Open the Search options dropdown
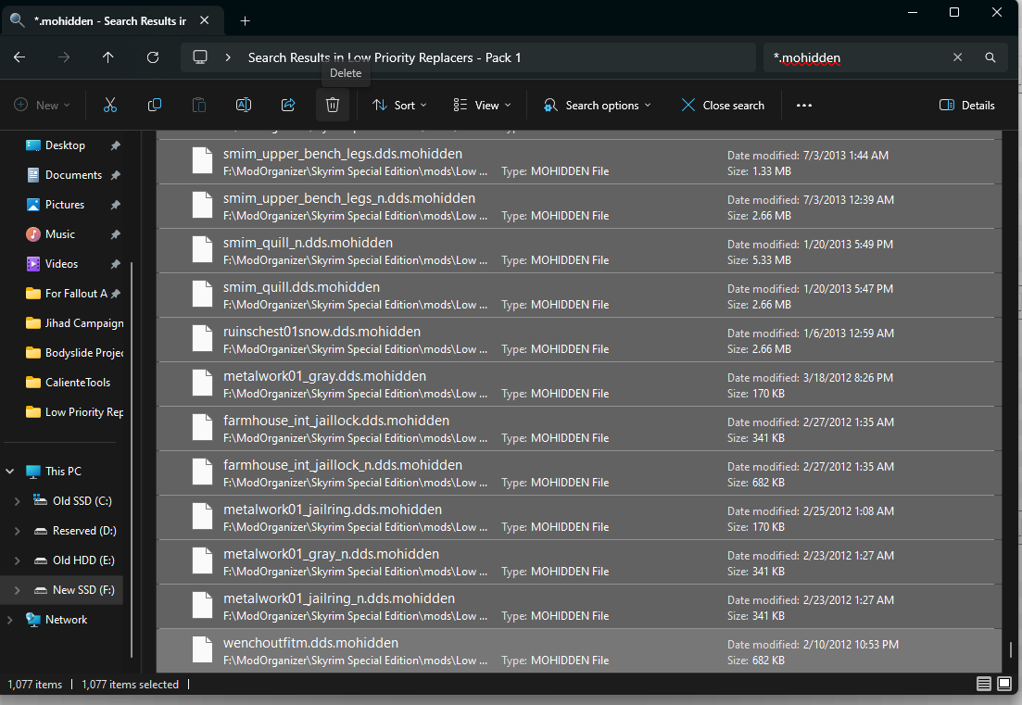Screen dimensions: 1022x705 pos(597,105)
